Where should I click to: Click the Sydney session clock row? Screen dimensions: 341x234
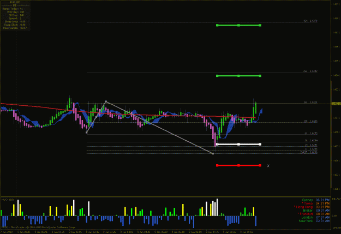[x=315, y=200]
